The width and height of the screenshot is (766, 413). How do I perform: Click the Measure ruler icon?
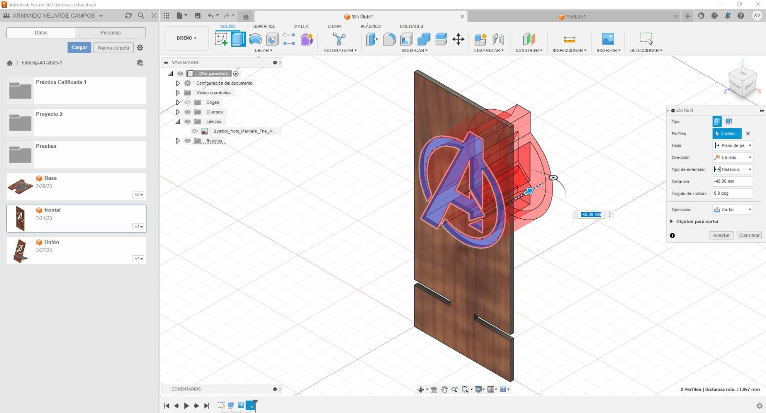tap(569, 39)
